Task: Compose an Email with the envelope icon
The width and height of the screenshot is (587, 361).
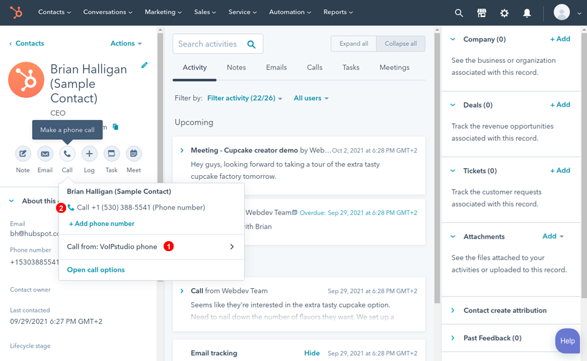Action: click(45, 154)
